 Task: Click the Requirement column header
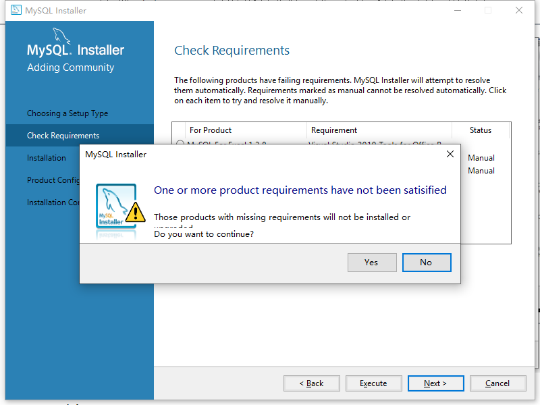point(334,130)
